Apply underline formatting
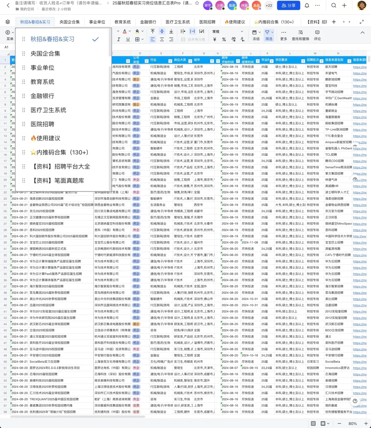Screen dimensions: 371x428 [128, 40]
